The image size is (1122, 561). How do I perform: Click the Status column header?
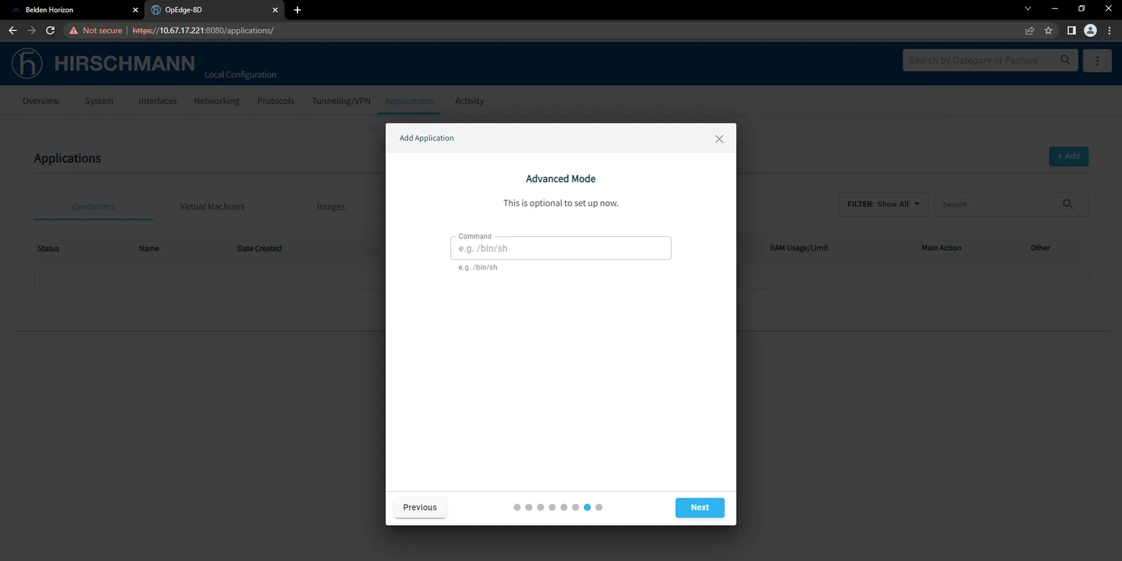49,249
